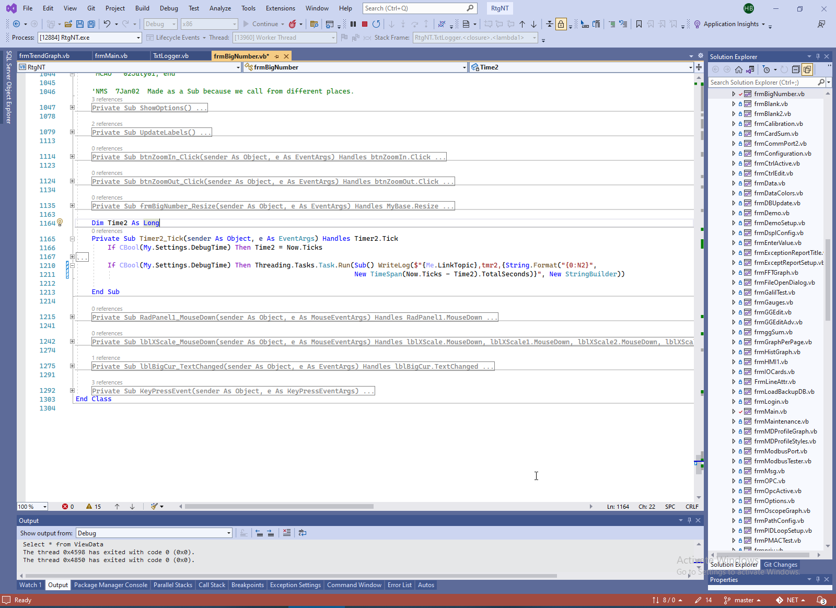Click the Search (Ctrl+Q) box

pyautogui.click(x=420, y=8)
